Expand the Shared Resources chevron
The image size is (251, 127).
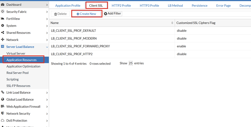tap(47, 33)
